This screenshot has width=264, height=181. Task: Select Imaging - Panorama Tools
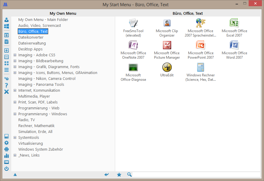coord(41,84)
